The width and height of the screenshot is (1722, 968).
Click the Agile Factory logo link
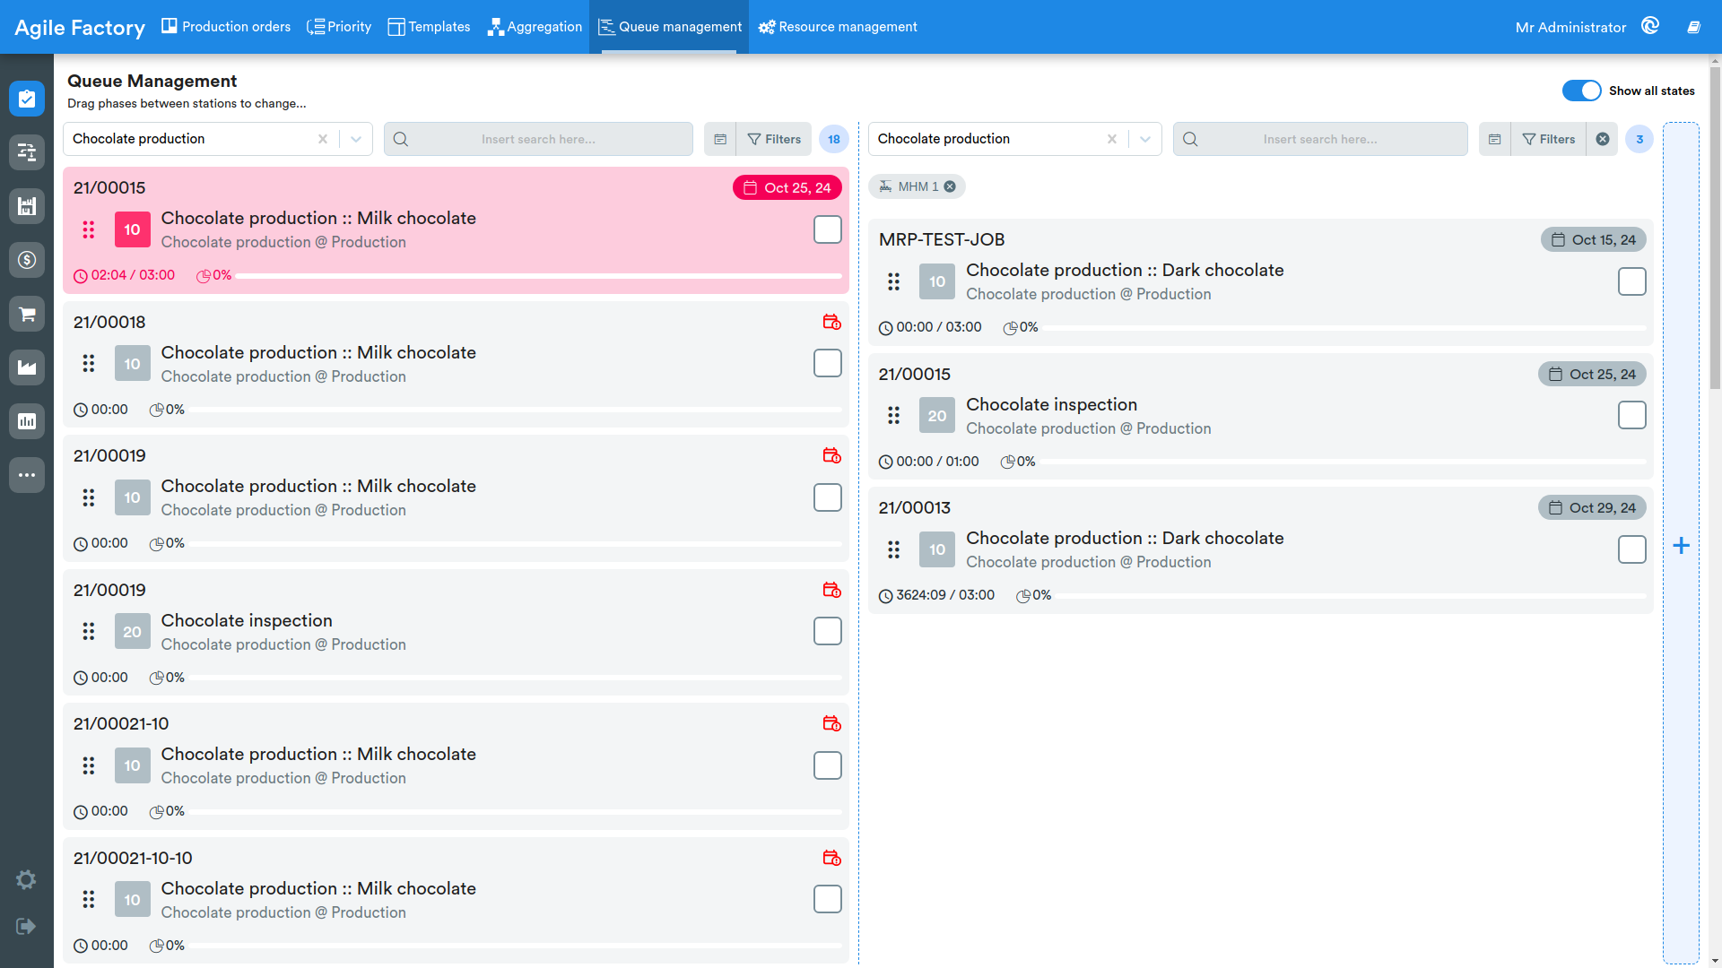click(x=80, y=28)
